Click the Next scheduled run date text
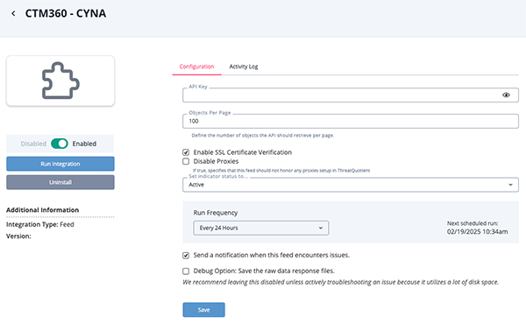526x324 pixels. point(478,231)
